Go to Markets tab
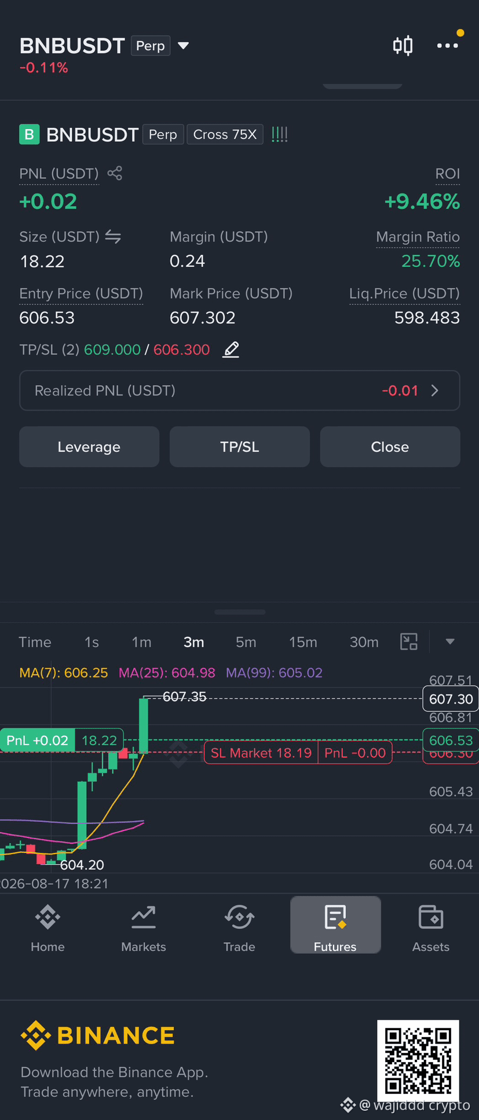The image size is (479, 1120). click(x=144, y=928)
